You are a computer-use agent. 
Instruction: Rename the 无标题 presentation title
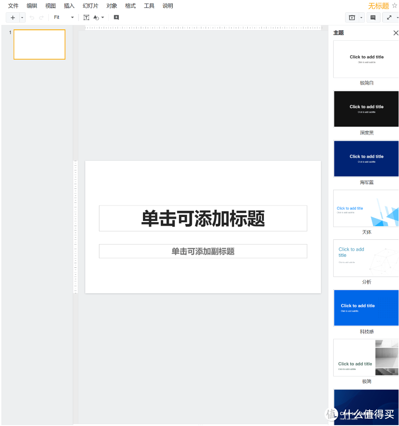pyautogui.click(x=378, y=6)
